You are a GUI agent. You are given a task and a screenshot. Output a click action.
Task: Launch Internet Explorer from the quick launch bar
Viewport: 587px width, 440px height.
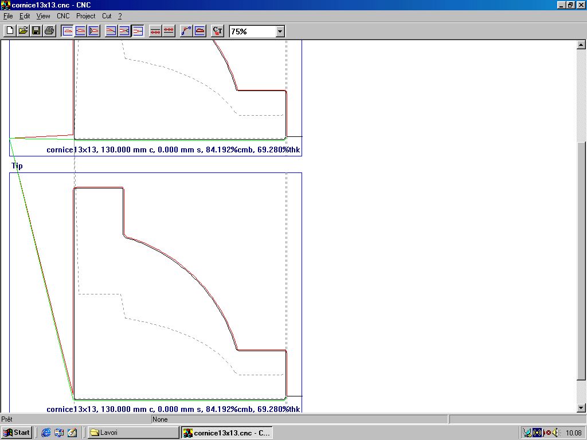click(46, 433)
